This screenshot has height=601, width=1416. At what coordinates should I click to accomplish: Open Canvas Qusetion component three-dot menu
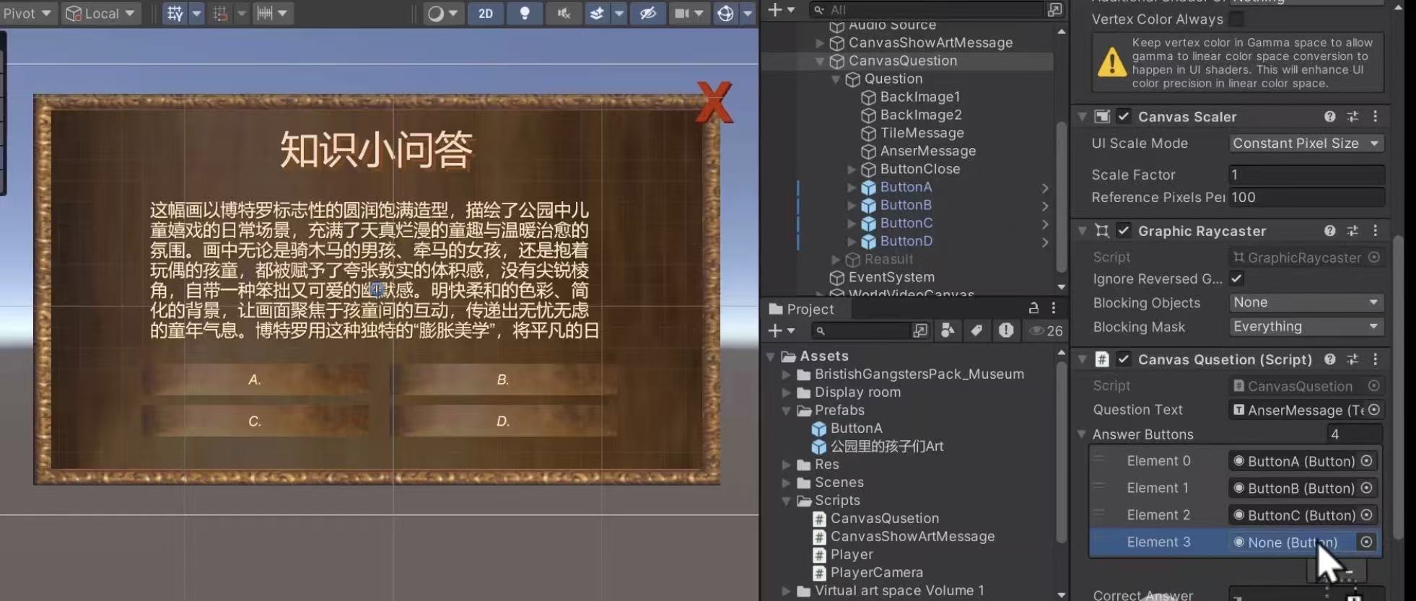pos(1375,359)
